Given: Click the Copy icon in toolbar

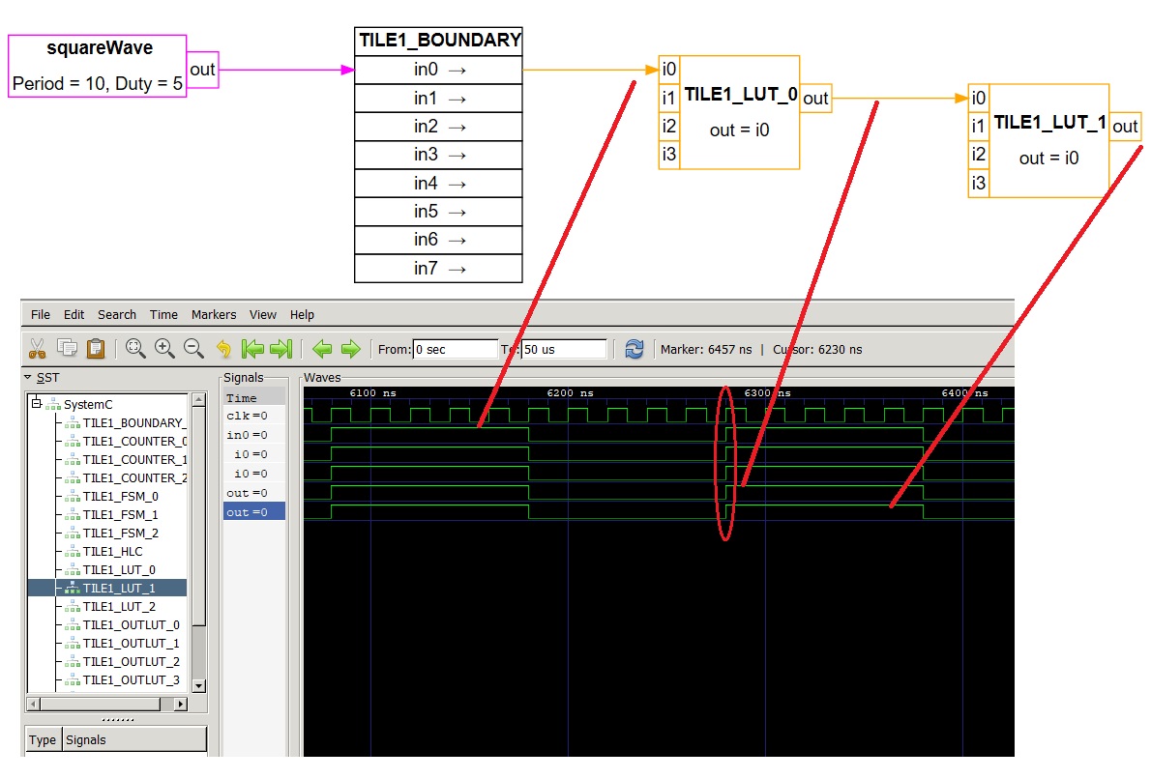Looking at the screenshot, I should pos(67,348).
